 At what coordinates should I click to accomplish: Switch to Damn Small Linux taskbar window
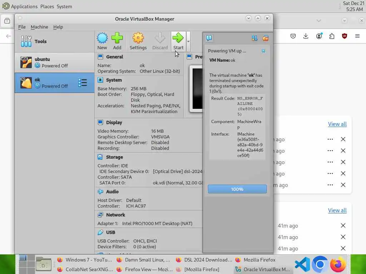click(x=144, y=260)
